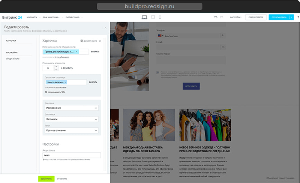
Task: Click the info icon beside the anchor URL
Action: click(x=43, y=159)
